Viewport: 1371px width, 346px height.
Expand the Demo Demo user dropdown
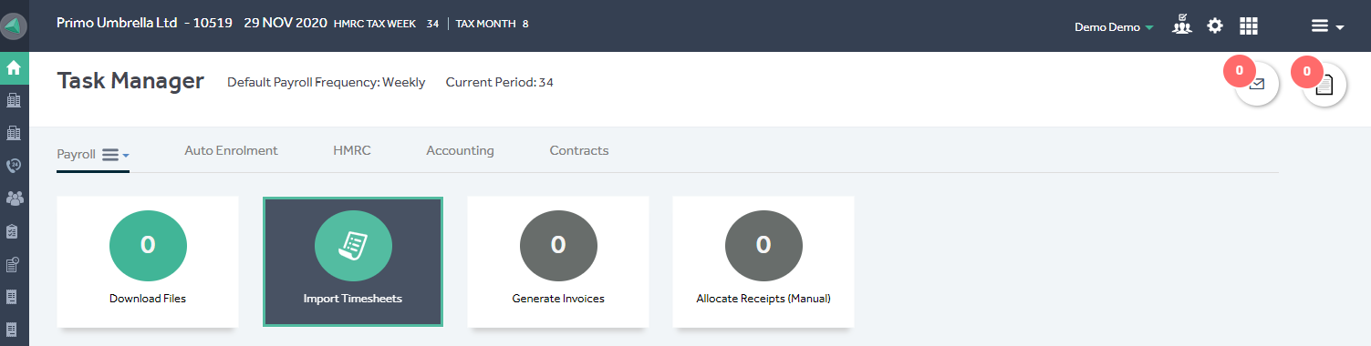pyautogui.click(x=1114, y=27)
